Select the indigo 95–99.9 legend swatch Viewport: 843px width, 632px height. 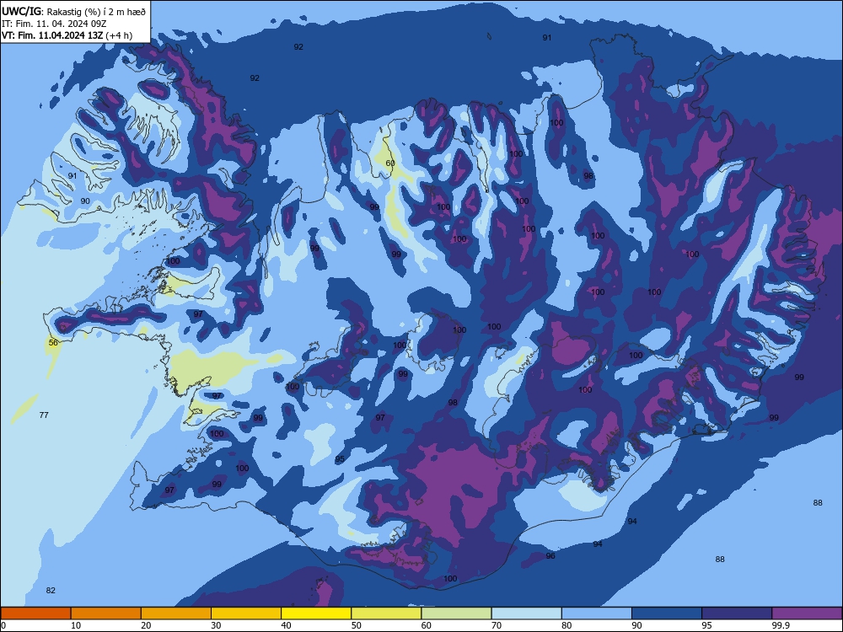[737, 613]
